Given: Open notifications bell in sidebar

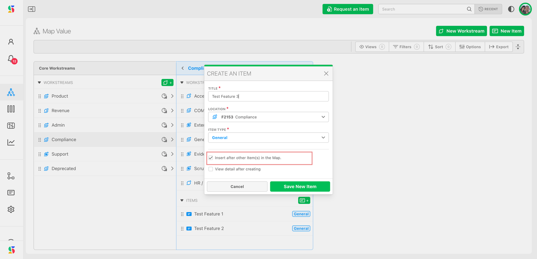Looking at the screenshot, I should pyautogui.click(x=11, y=59).
